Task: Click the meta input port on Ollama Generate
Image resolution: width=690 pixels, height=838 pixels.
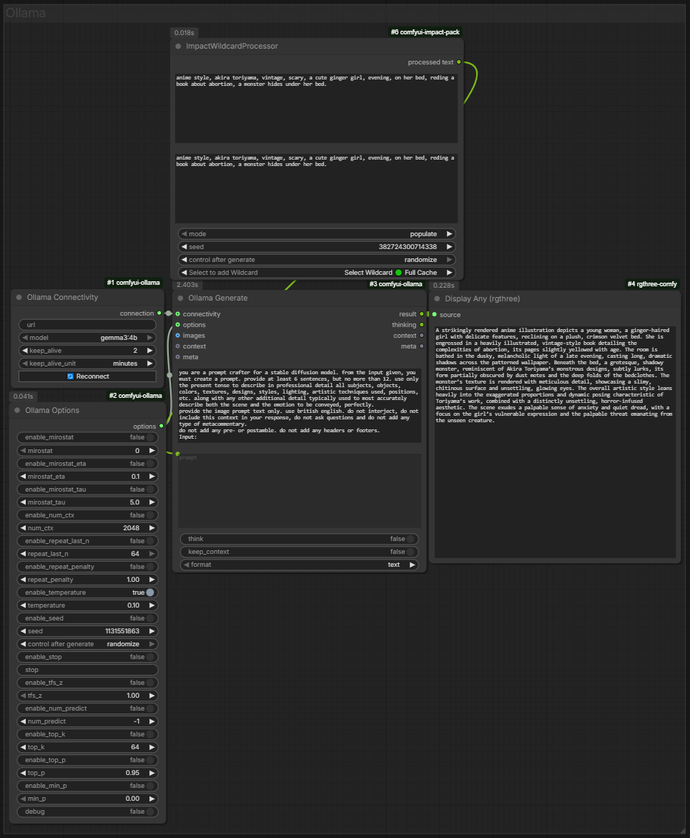Action: pos(178,357)
